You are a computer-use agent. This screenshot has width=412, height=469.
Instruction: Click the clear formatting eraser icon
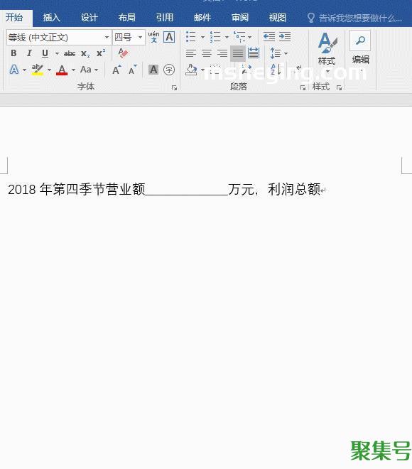[123, 53]
